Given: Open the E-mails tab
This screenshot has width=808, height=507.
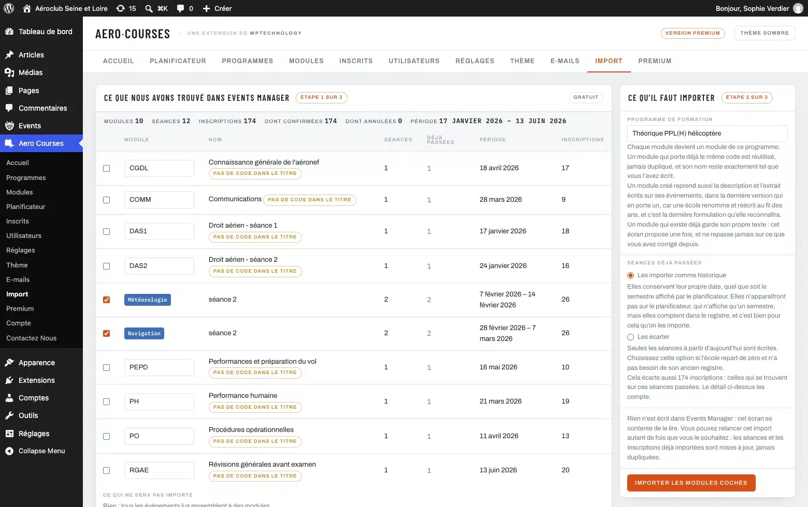Looking at the screenshot, I should point(565,61).
